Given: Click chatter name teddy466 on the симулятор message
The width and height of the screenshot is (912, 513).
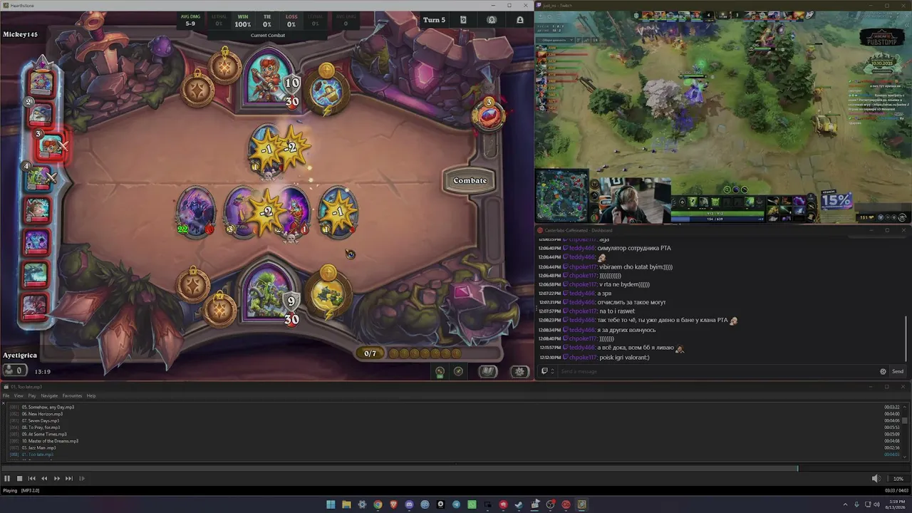Looking at the screenshot, I should pyautogui.click(x=581, y=248).
